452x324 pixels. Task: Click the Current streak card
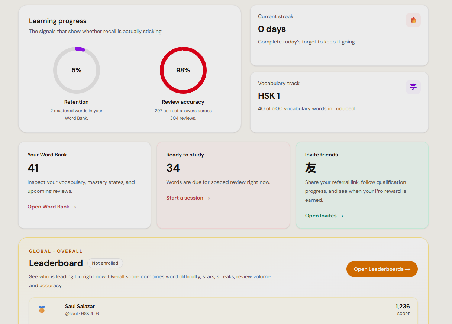point(339,35)
